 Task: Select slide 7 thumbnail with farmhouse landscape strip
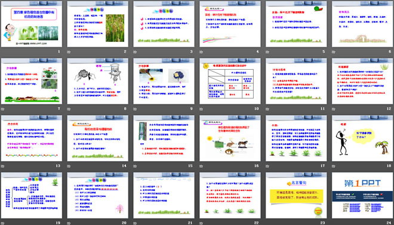coord(32,81)
